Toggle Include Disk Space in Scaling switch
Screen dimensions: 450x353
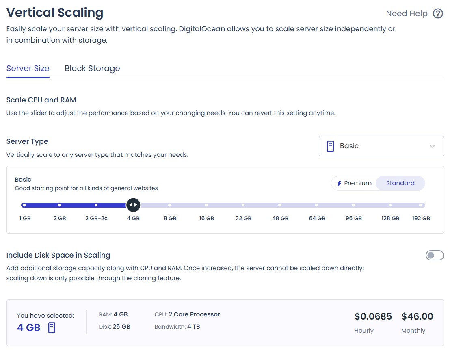point(435,255)
